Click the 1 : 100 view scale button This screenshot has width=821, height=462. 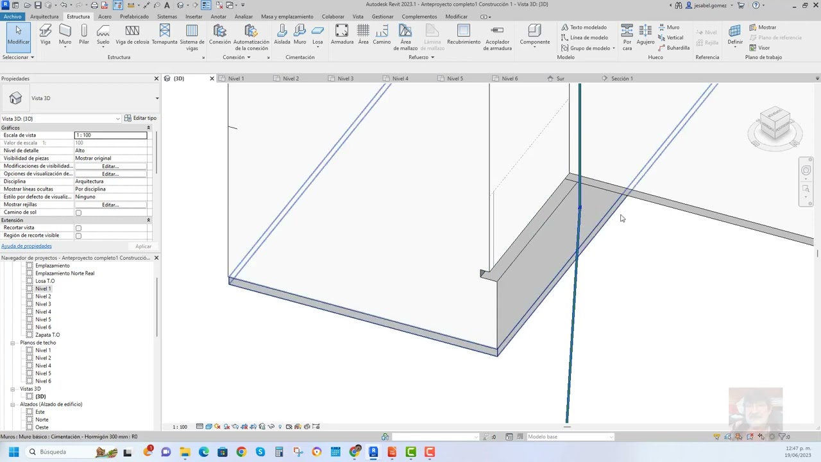click(x=180, y=427)
